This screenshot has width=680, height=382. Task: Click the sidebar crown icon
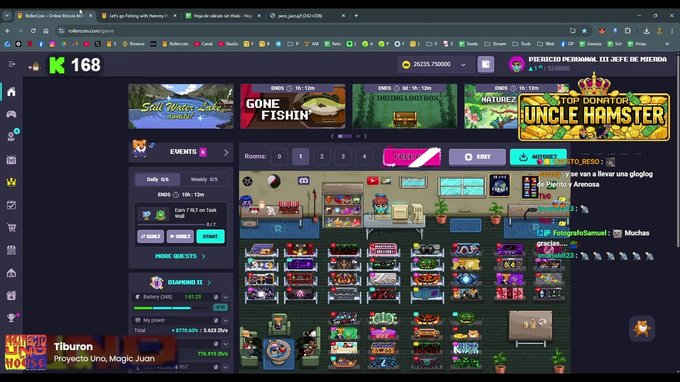pos(11,182)
